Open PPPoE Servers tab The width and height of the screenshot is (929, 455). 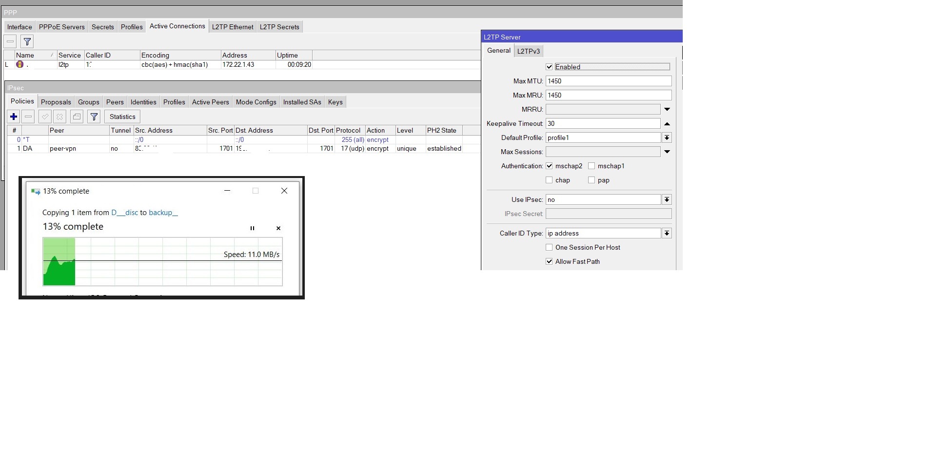click(61, 27)
